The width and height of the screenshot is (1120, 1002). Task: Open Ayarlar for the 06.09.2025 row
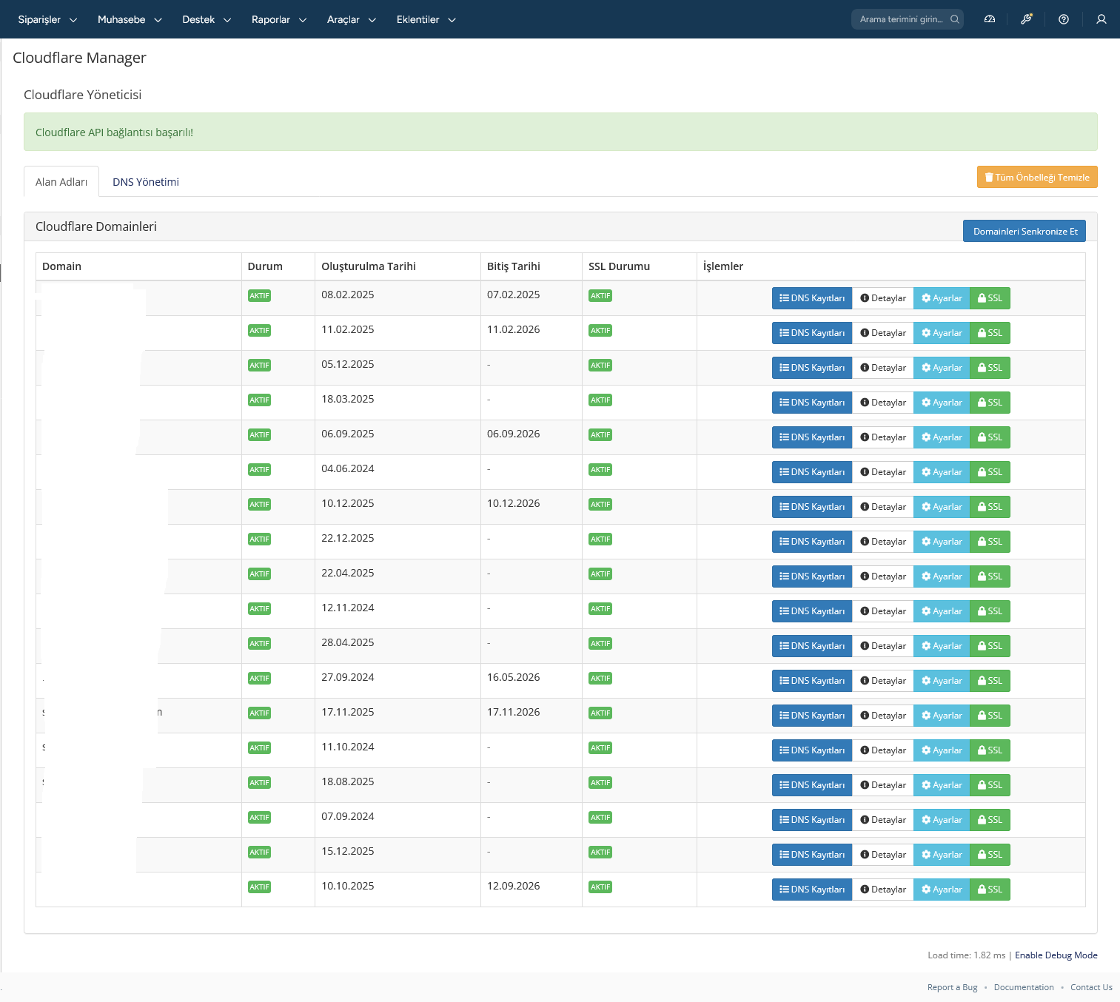coord(942,437)
